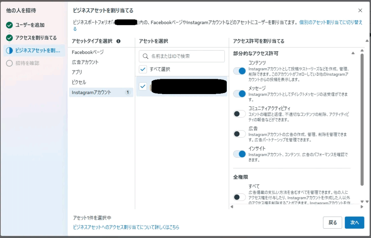Select Facebookページ asset type
The height and width of the screenshot is (238, 371).
pyautogui.click(x=88, y=52)
